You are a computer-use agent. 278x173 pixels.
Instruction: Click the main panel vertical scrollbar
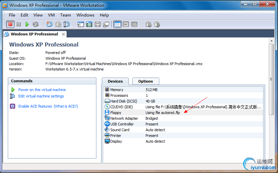click(271, 79)
